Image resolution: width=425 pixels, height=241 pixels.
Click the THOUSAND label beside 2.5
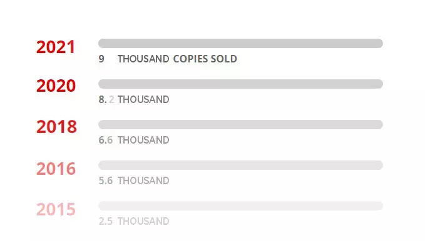143,221
